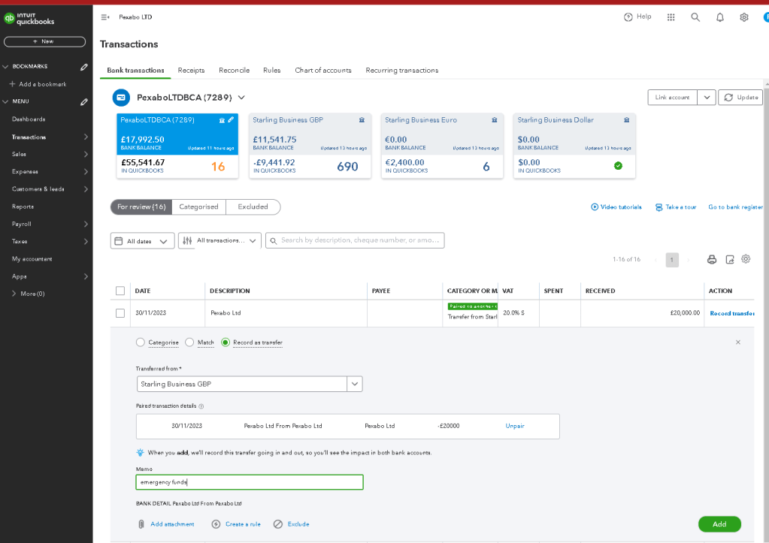
Task: Click bank icon on Starling Business Dollar card
Action: pyautogui.click(x=627, y=120)
